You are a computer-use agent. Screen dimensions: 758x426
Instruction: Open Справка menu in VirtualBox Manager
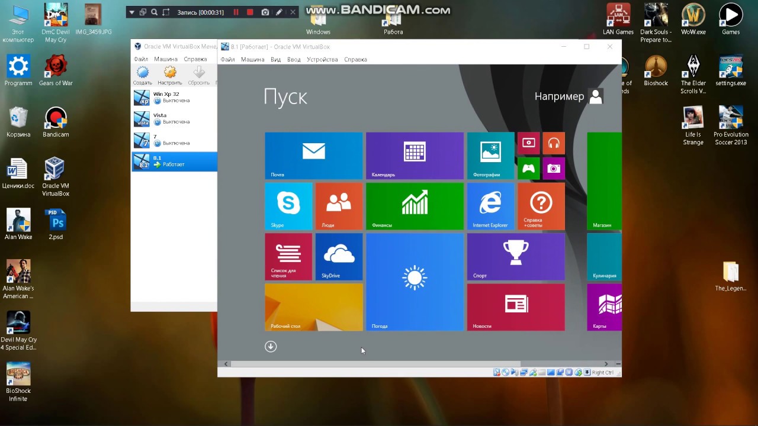click(x=195, y=59)
